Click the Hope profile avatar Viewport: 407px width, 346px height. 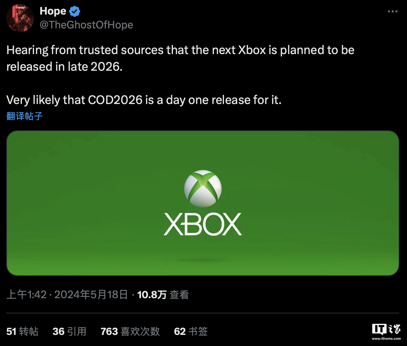point(20,18)
